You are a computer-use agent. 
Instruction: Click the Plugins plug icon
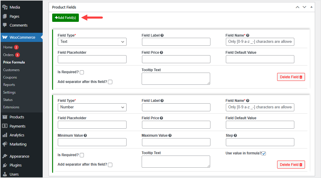(5, 165)
